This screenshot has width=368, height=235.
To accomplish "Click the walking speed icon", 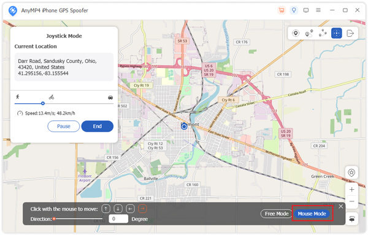I will (18, 97).
